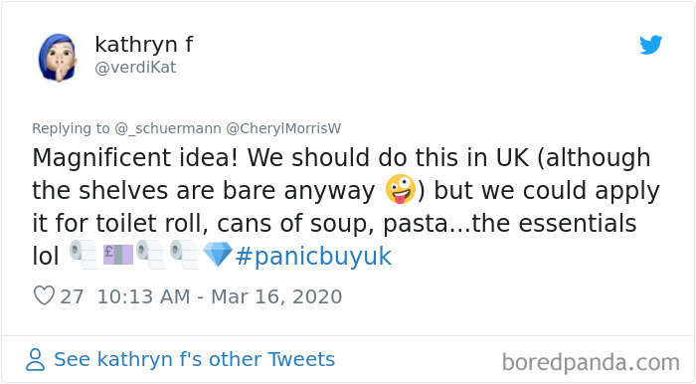Click the boredpanda.com watermark
696x384 pixels.
coord(591,363)
